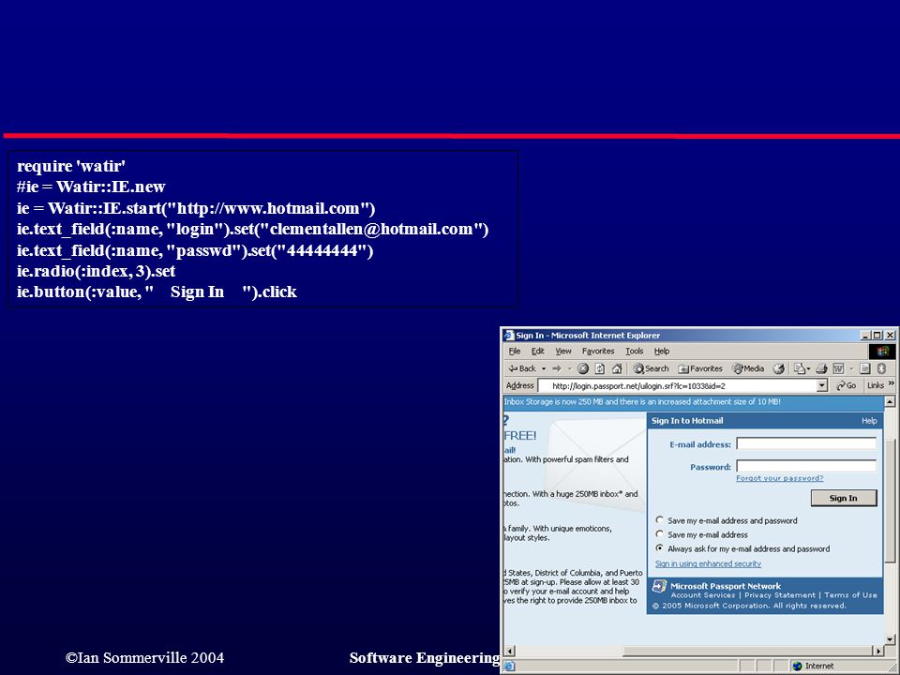Click the Stop loading icon

(x=582, y=368)
